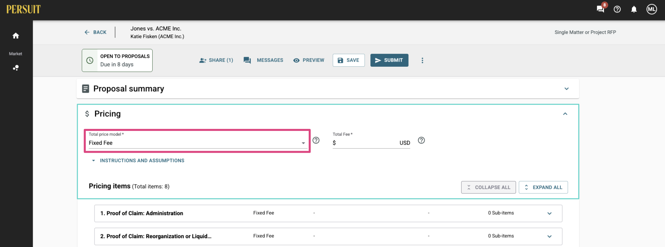Click 'Fixed Fee' in the Administration row
This screenshot has height=247, width=665.
[263, 213]
